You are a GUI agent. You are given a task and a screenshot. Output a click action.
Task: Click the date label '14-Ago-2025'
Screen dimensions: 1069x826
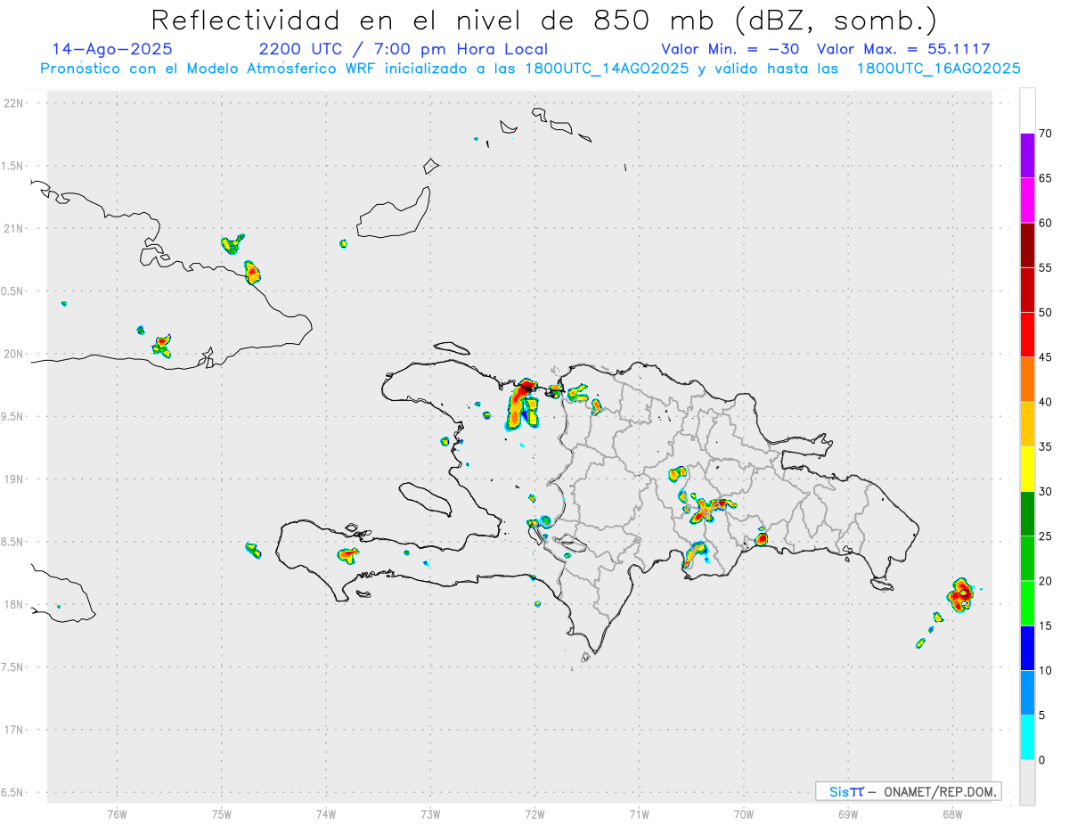[112, 49]
